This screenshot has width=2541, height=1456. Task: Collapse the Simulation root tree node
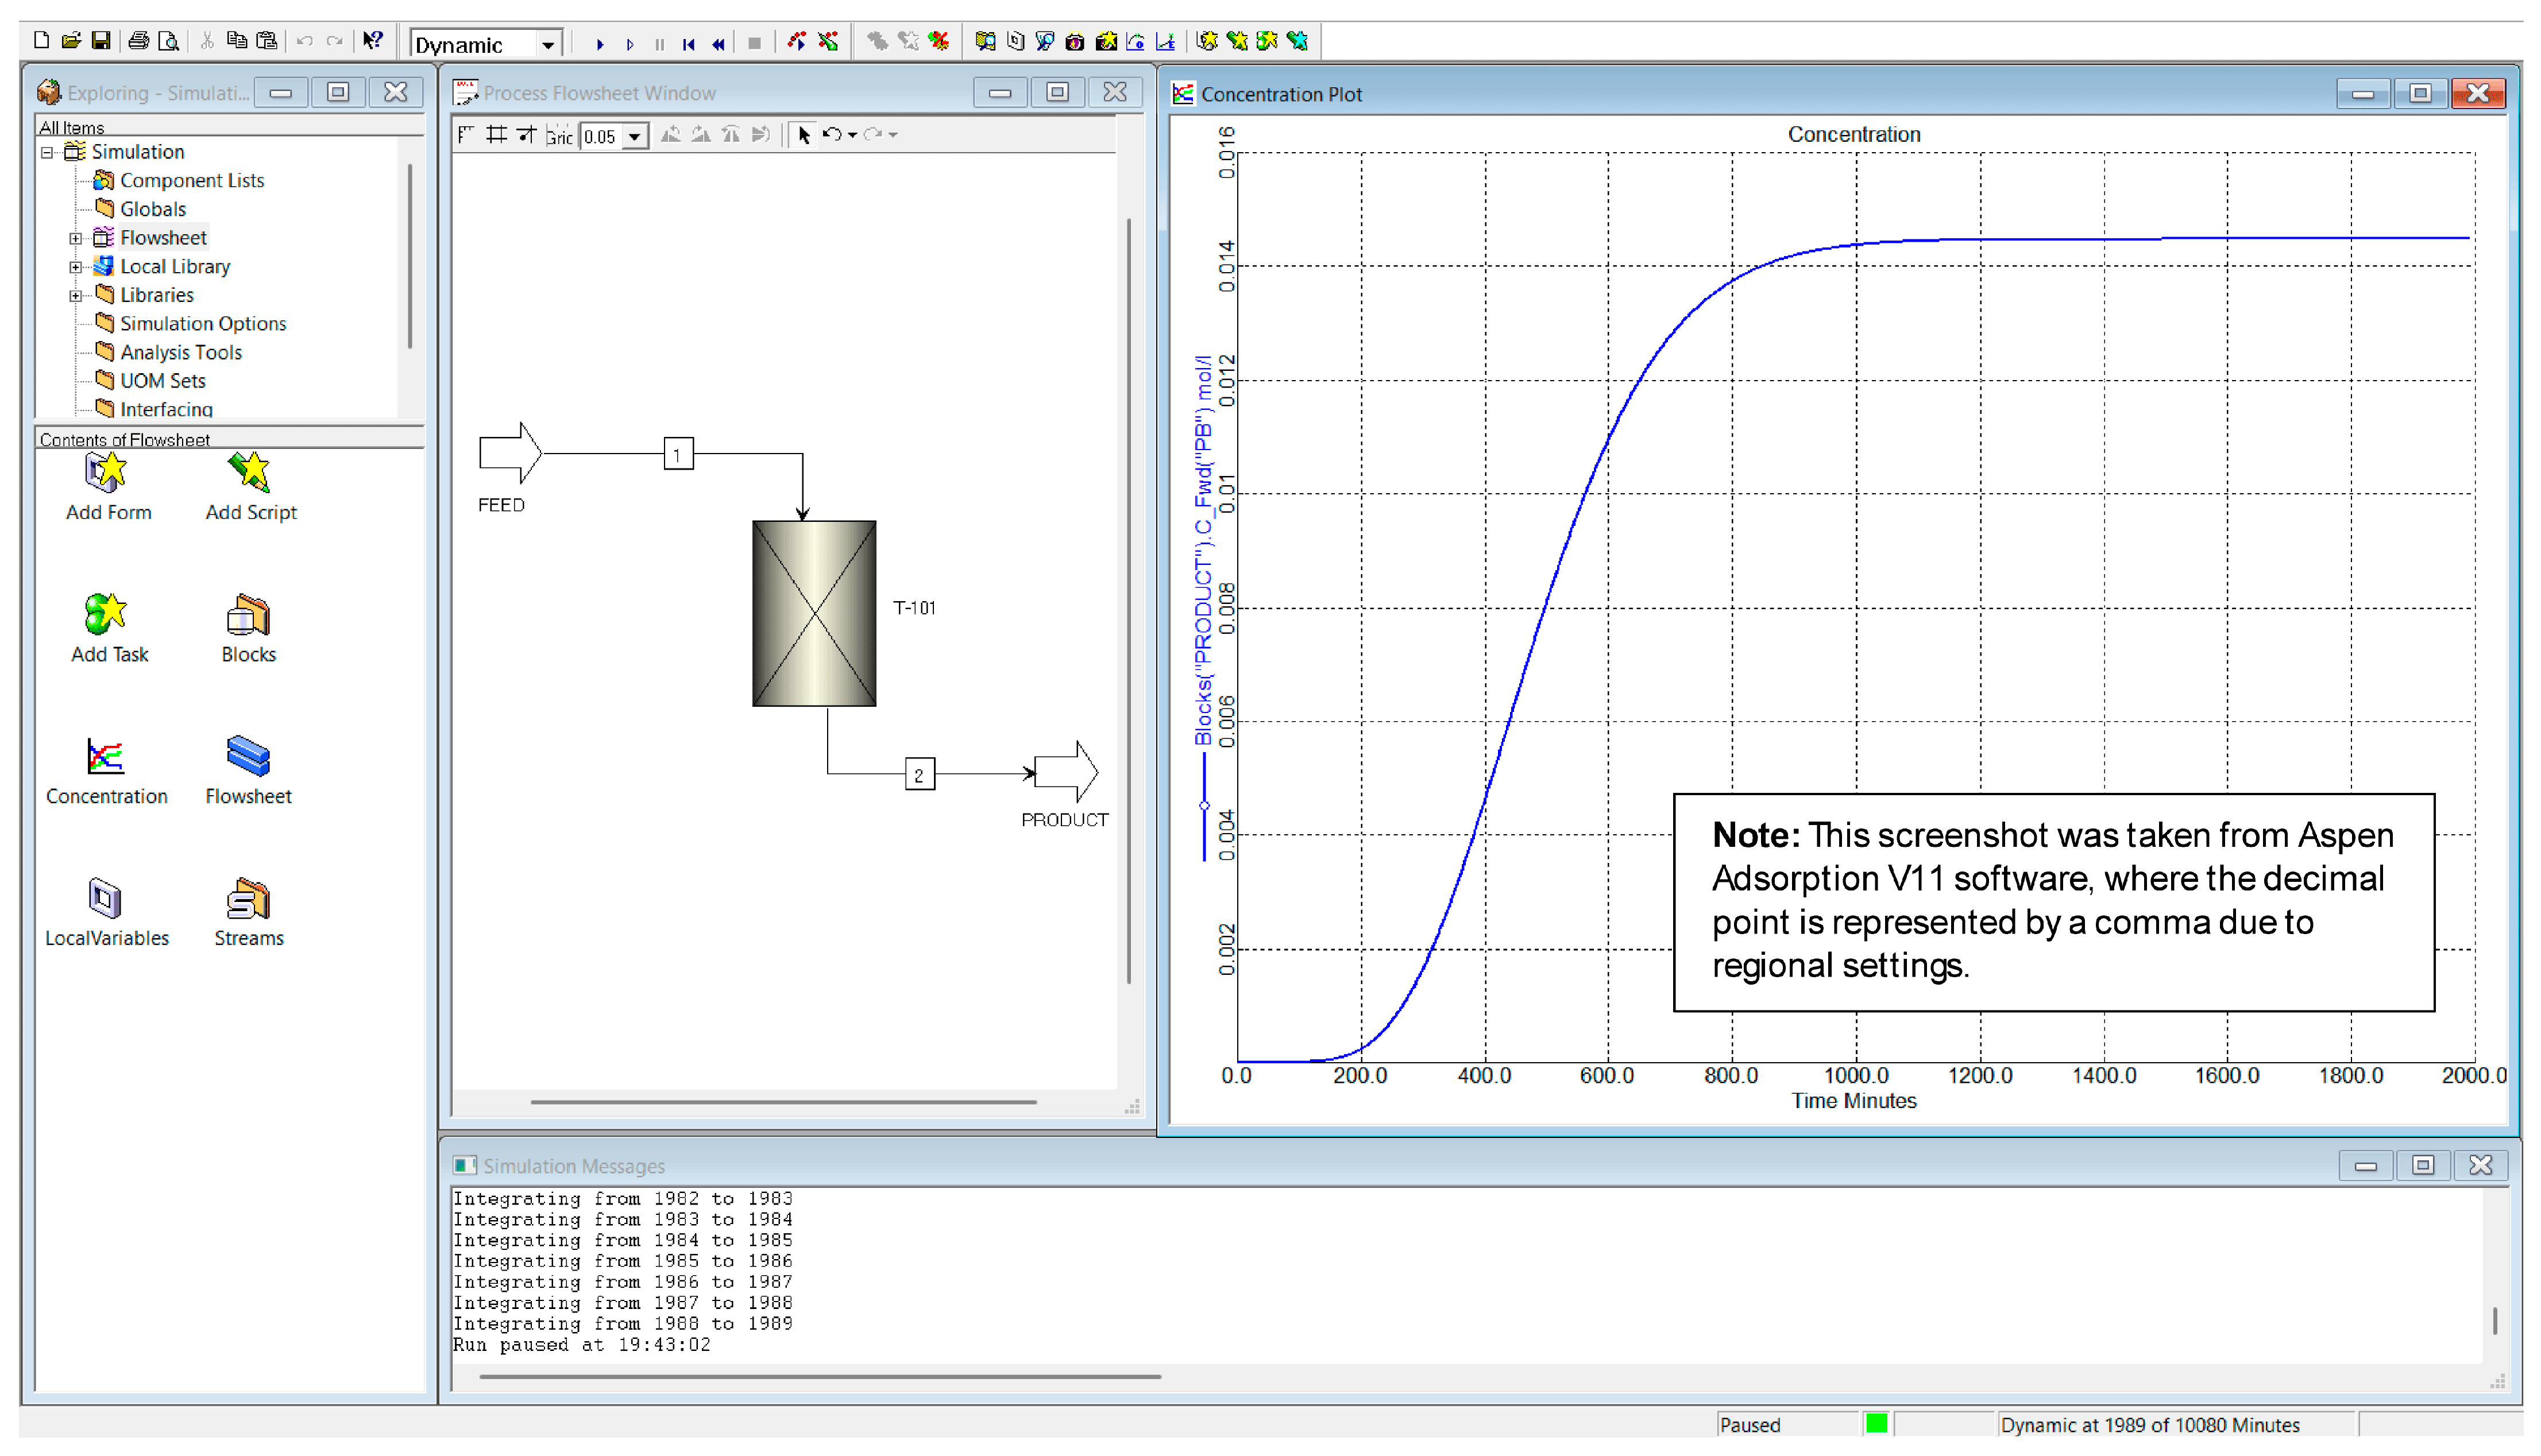coord(46,152)
